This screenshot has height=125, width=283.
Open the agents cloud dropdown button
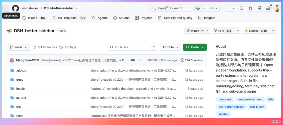[x=214, y=8]
